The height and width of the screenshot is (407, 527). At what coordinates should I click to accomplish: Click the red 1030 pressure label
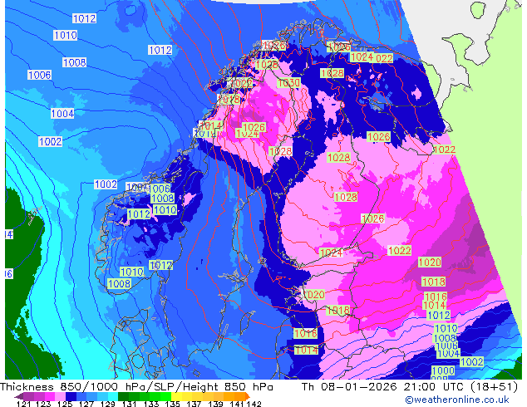pos(288,82)
